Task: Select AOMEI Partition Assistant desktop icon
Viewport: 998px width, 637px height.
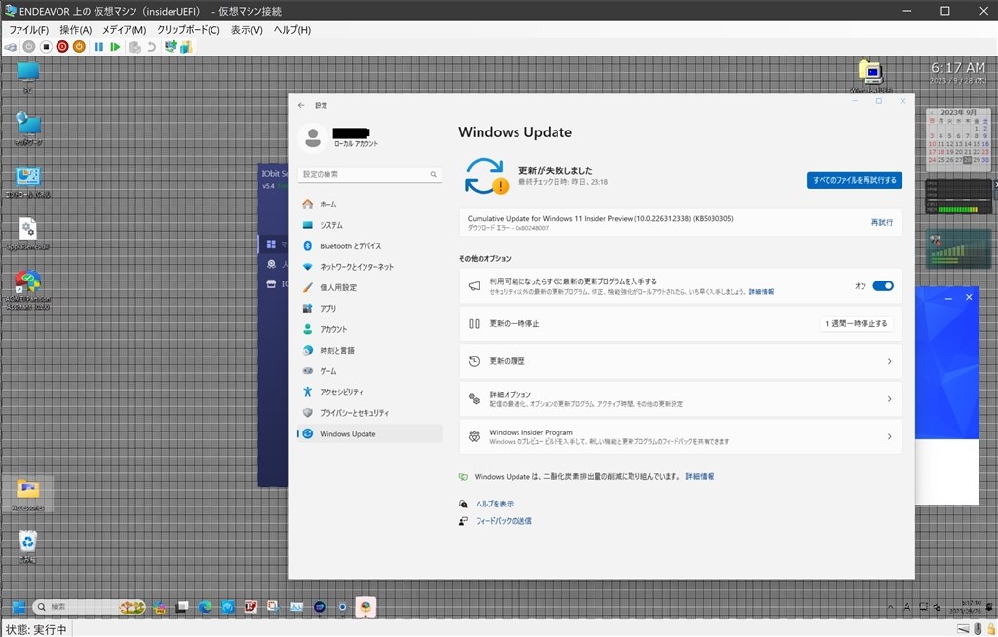Action: pos(28,289)
